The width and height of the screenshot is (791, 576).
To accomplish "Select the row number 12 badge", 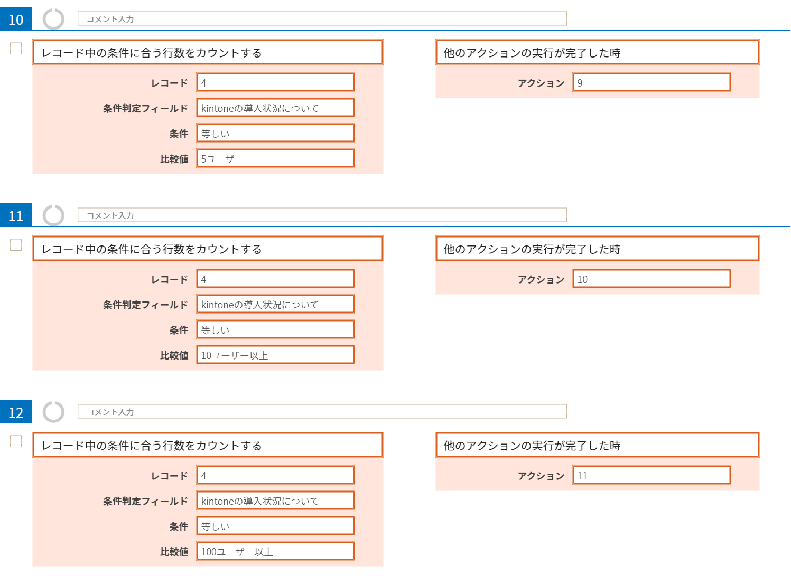I will tap(16, 412).
